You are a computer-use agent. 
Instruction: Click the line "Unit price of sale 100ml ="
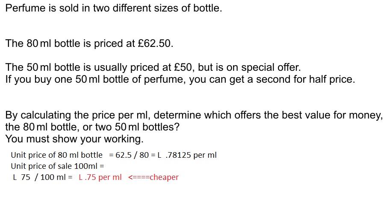58,166
